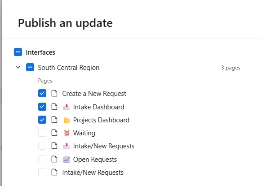This screenshot has height=186, width=262.
Task: Click the inbox emoji beside Intake/New Requests
Action: pyautogui.click(x=67, y=146)
